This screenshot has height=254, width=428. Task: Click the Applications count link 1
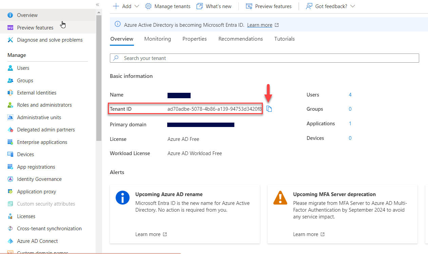(350, 124)
